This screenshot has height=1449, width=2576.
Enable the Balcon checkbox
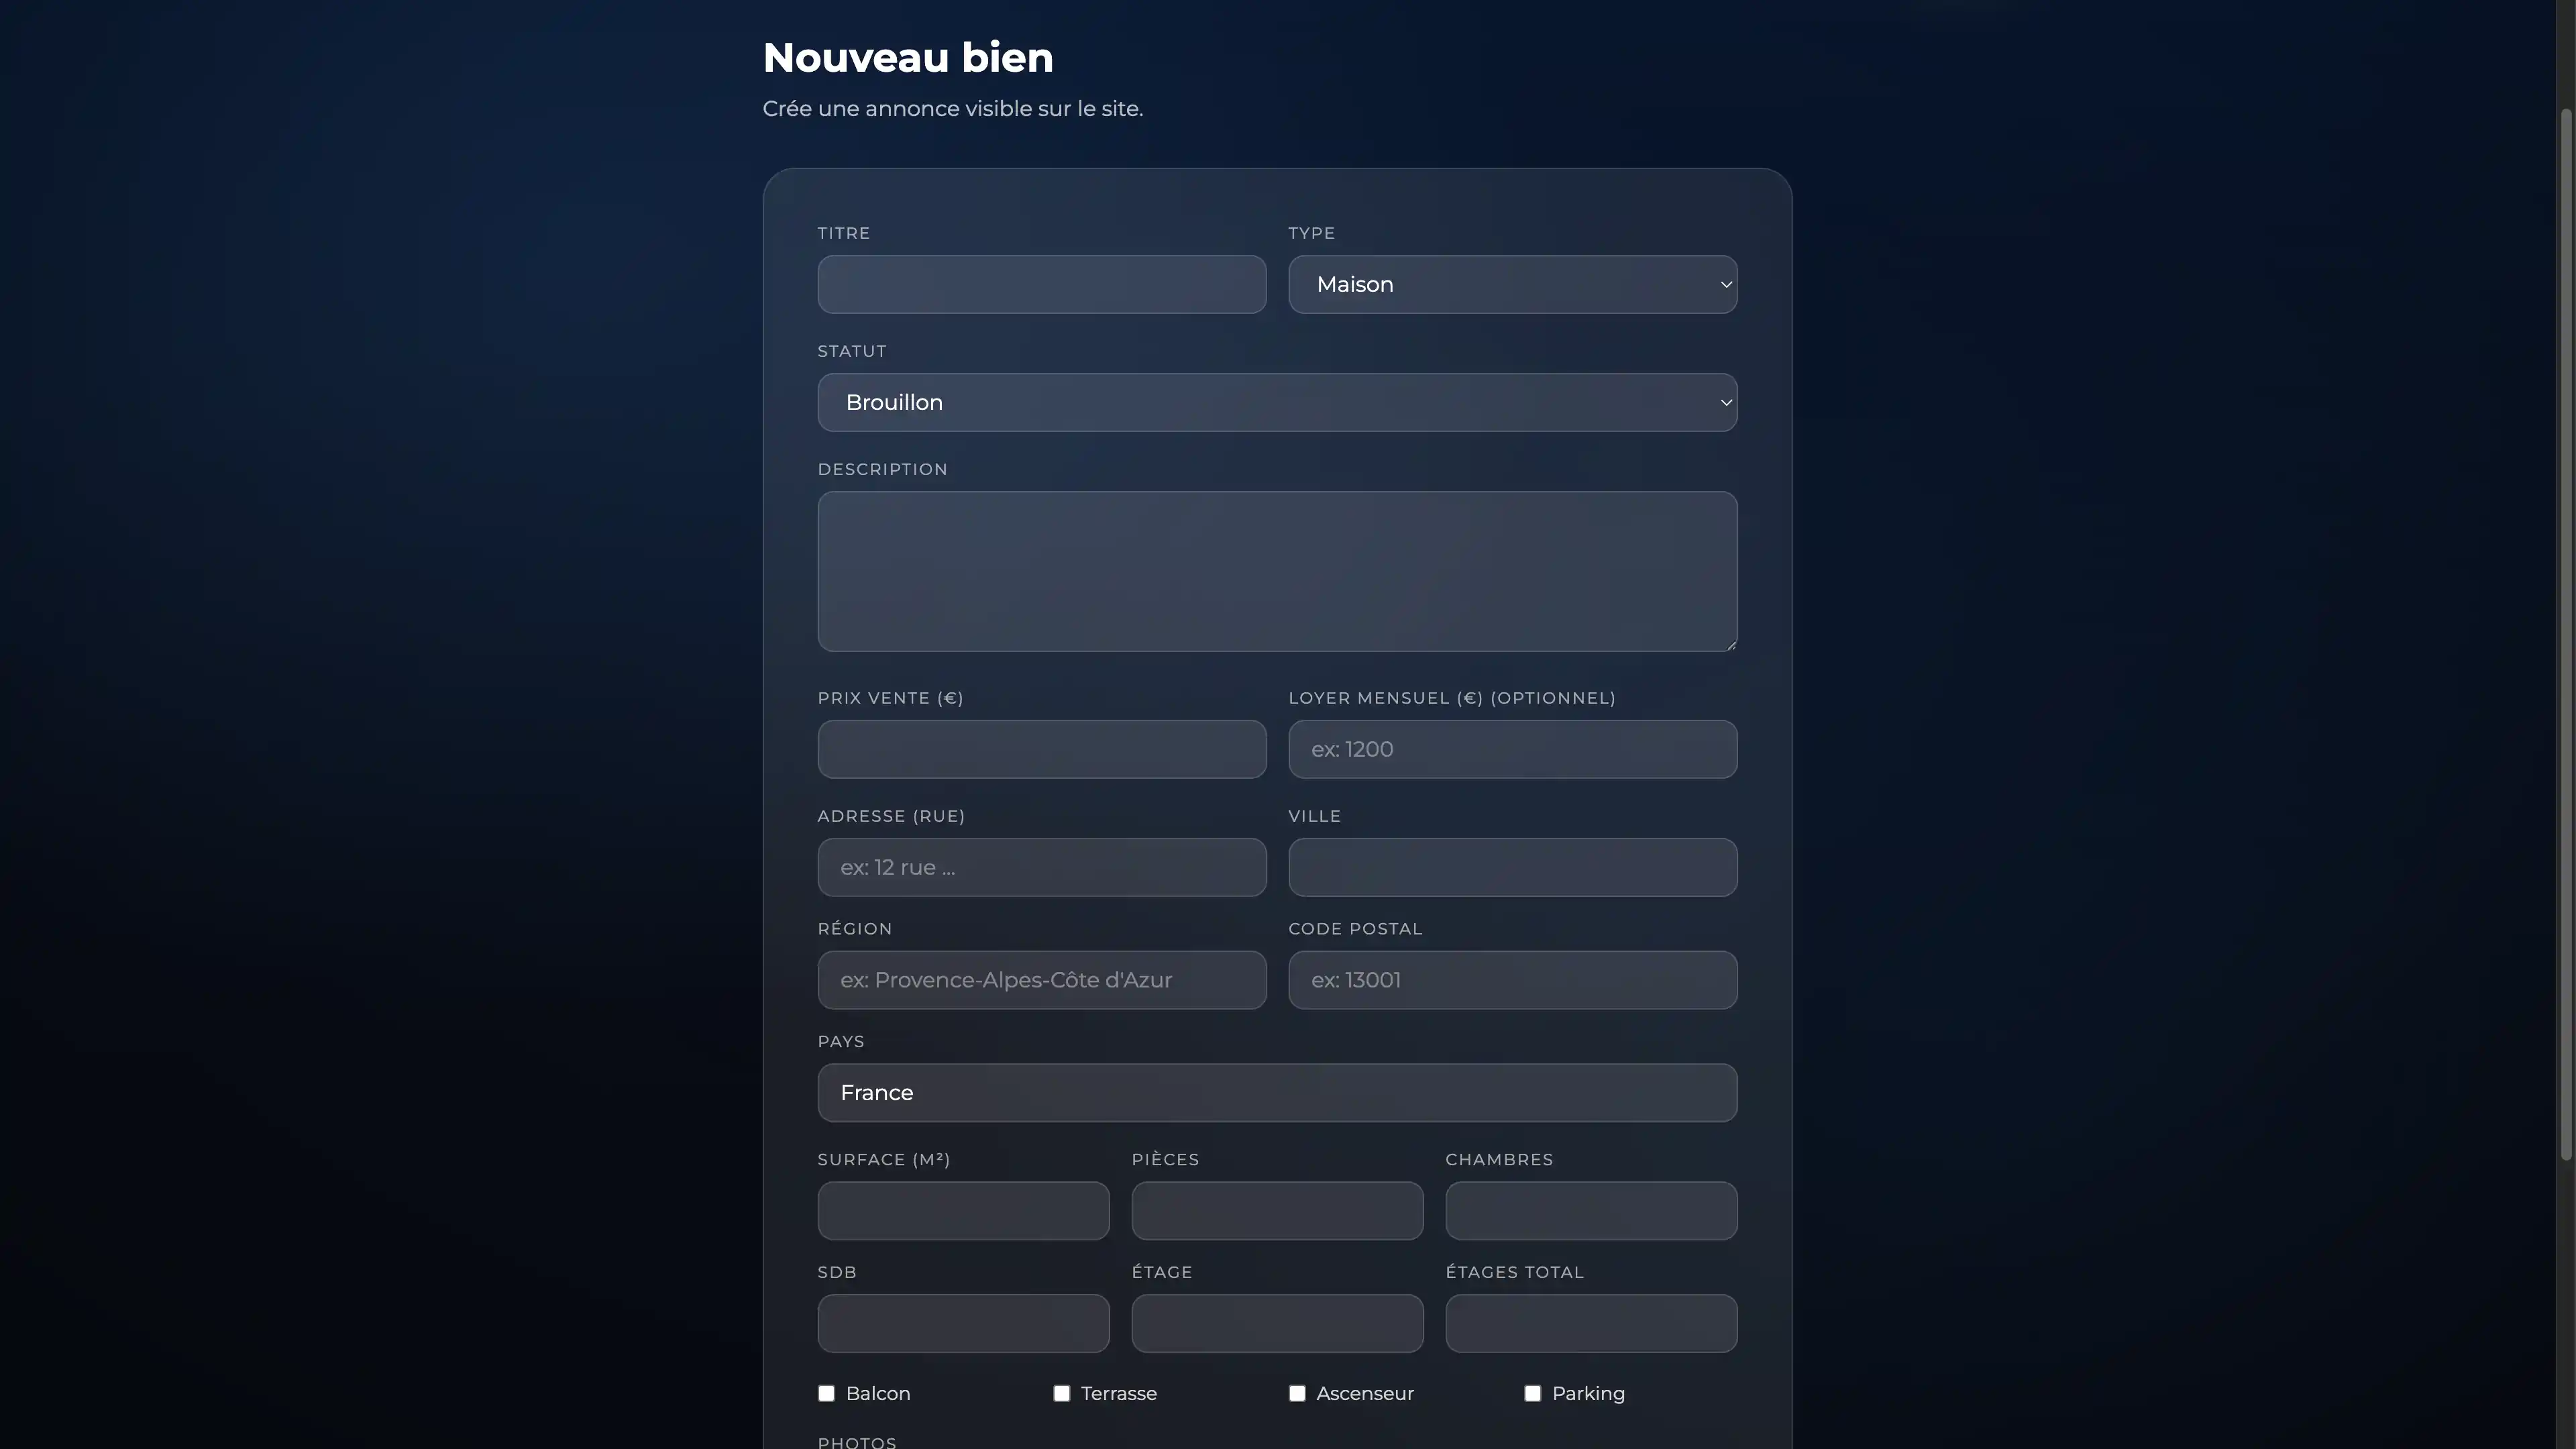coord(826,1393)
